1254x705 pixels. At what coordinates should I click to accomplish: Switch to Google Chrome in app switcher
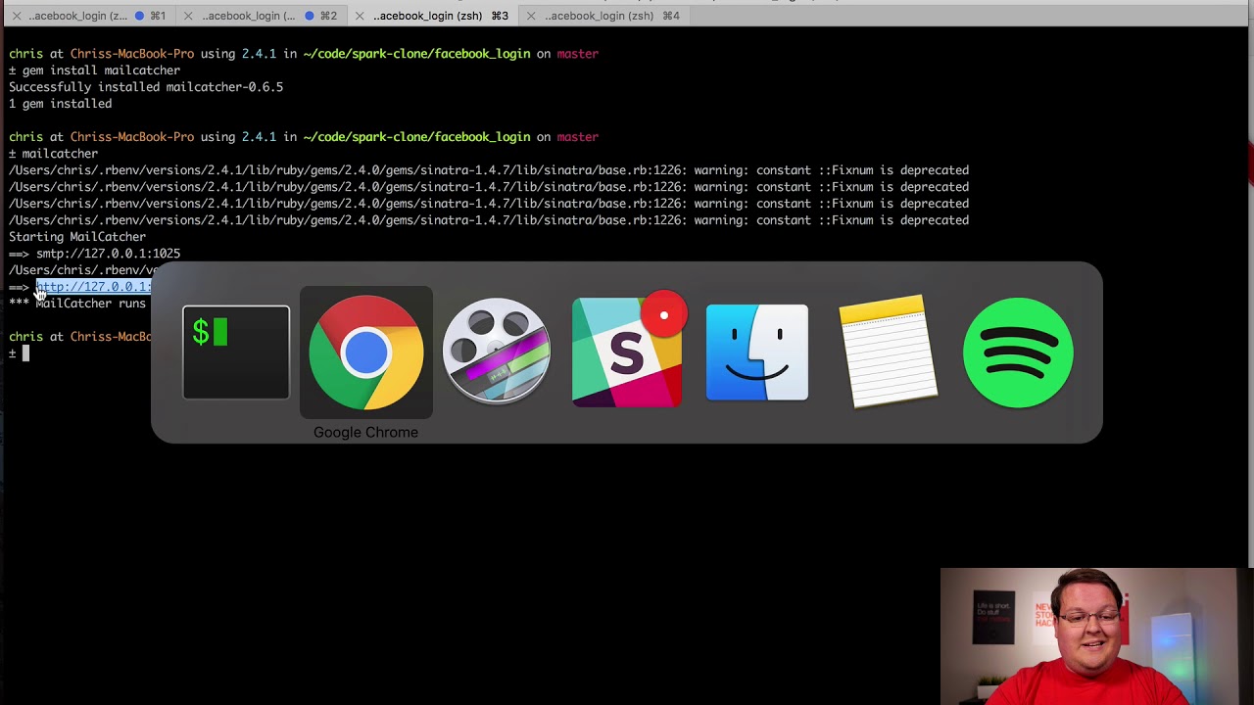pos(365,352)
